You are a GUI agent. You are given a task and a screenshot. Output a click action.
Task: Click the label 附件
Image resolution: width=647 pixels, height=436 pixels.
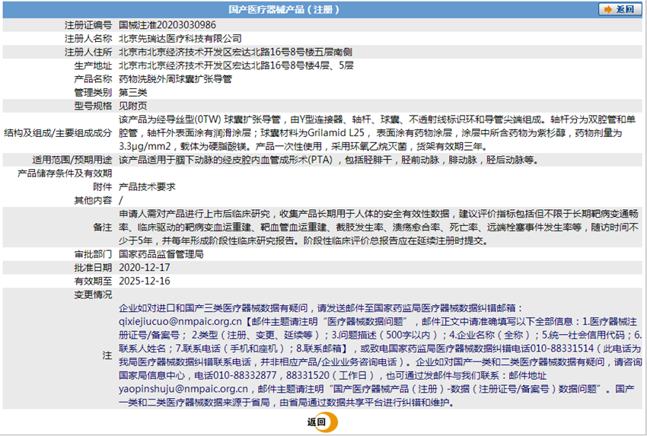coord(102,187)
